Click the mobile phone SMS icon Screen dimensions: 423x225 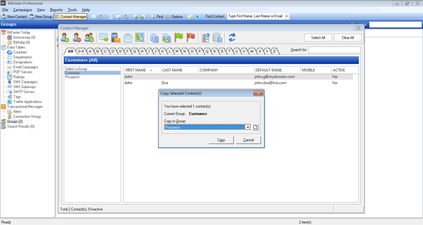tap(116, 37)
